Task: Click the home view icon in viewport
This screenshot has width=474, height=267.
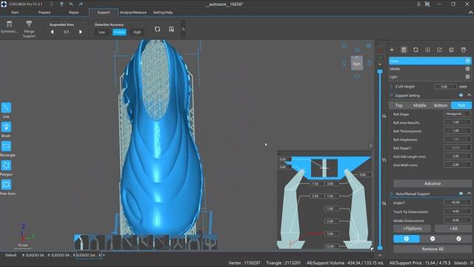Action: click(x=344, y=45)
